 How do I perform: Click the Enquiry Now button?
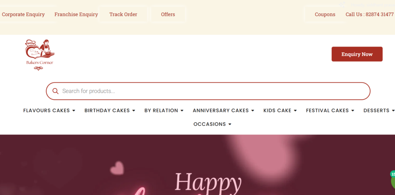pyautogui.click(x=357, y=54)
